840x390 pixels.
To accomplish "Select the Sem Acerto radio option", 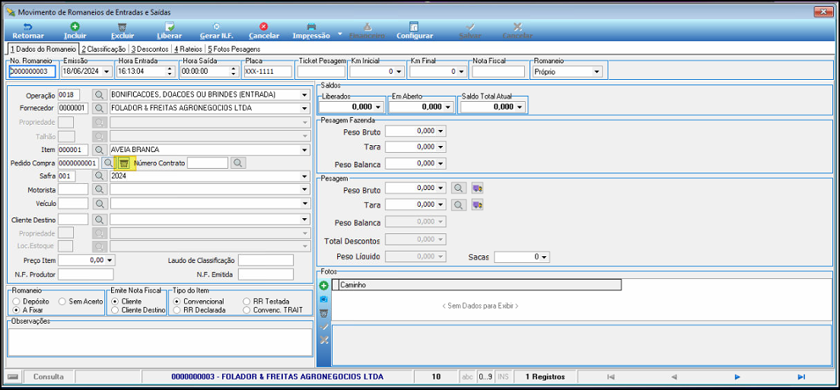I will tap(62, 302).
